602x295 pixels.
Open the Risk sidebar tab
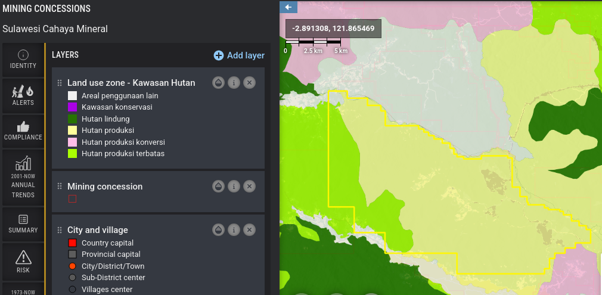tap(23, 262)
